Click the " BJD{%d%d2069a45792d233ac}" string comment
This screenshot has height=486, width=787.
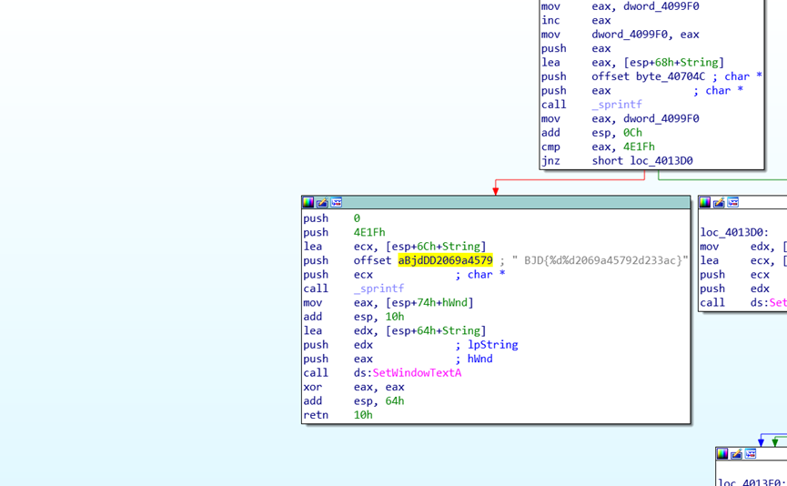[x=600, y=260]
